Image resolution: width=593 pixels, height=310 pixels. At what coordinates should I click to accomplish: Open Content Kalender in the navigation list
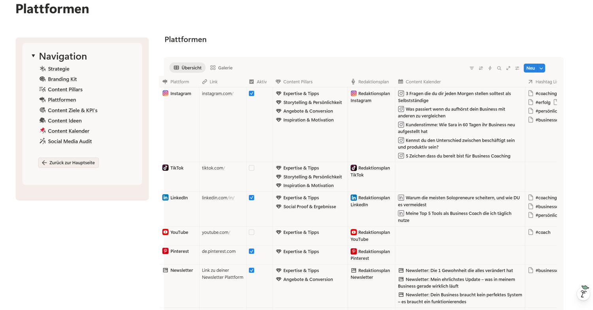click(68, 131)
